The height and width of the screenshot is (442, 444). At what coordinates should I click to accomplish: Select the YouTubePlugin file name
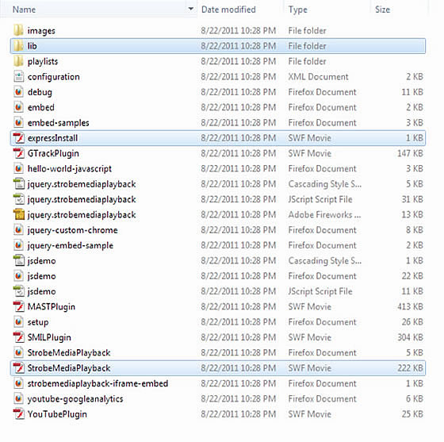click(x=57, y=414)
